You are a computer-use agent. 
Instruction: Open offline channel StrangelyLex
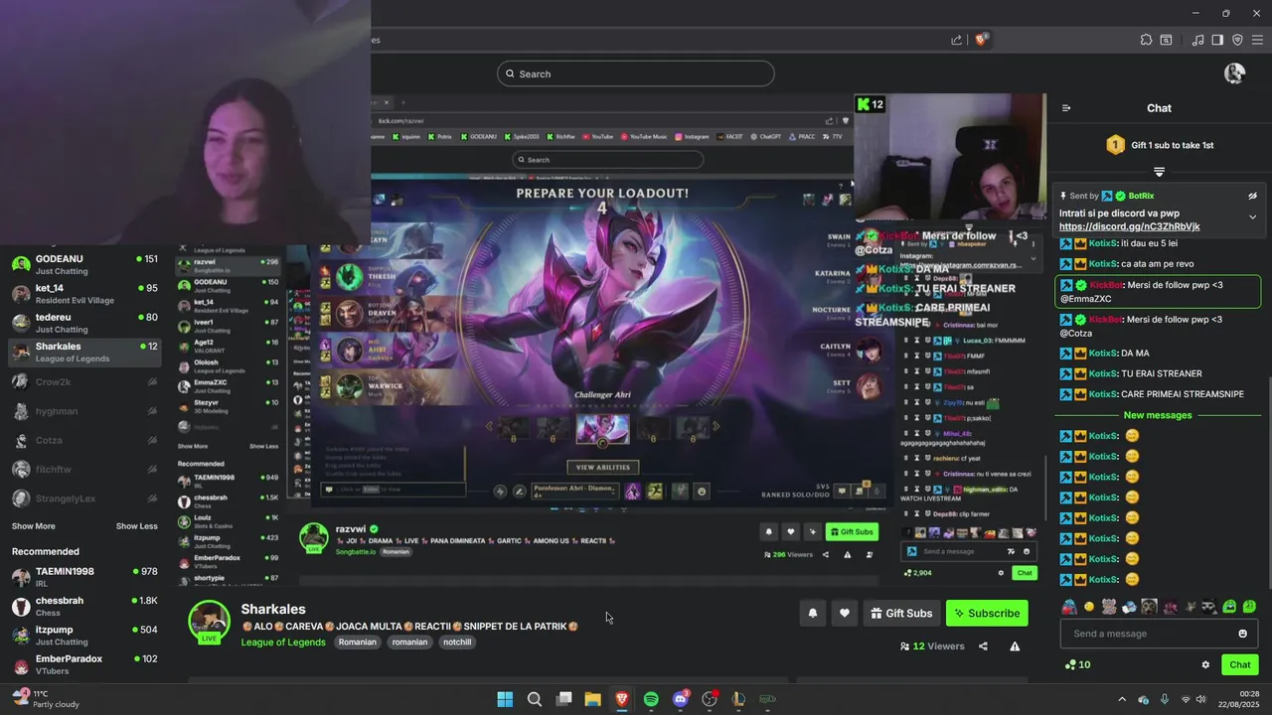(x=84, y=499)
